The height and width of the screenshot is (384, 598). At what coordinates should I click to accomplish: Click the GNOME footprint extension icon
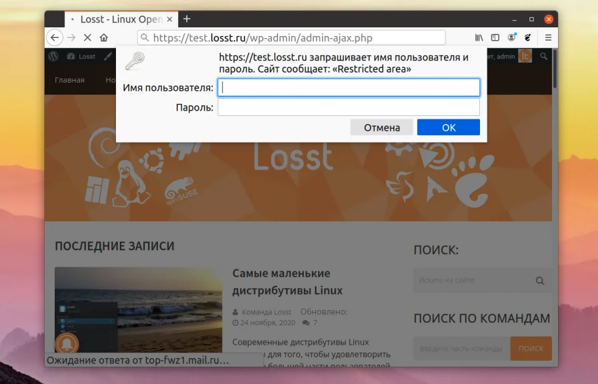(x=529, y=37)
